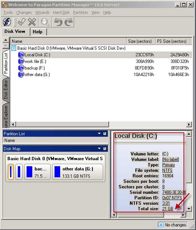The width and height of the screenshot is (196, 230).
Task: Click the Total size 21 GB link
Action: [x=168, y=209]
